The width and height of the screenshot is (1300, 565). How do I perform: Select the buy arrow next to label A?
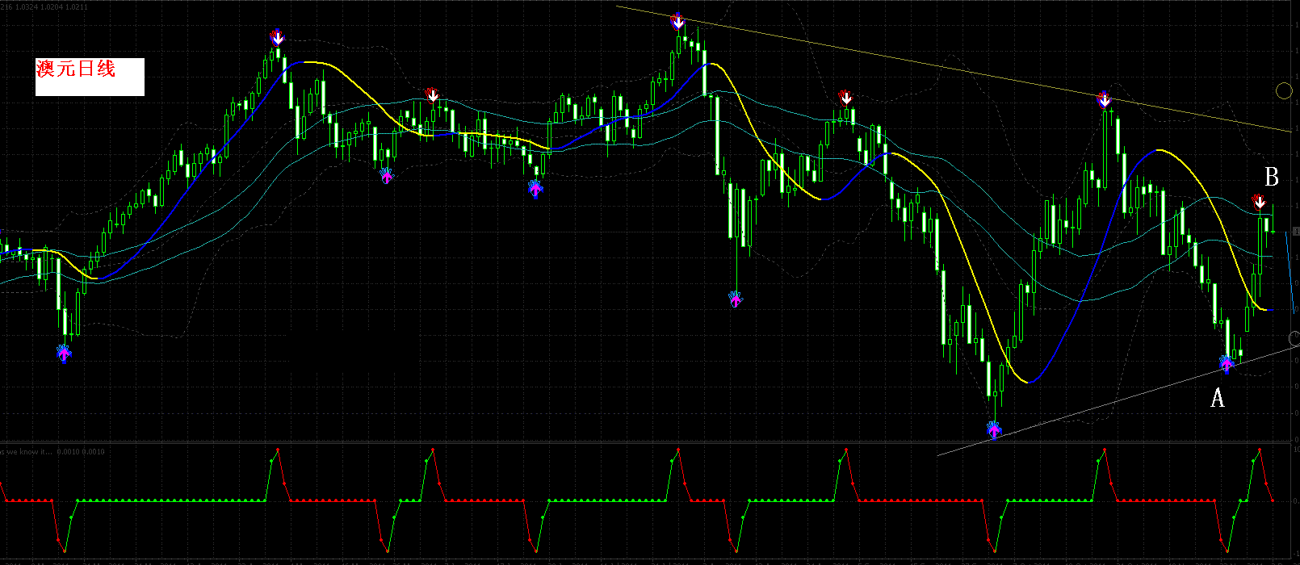click(x=1227, y=364)
